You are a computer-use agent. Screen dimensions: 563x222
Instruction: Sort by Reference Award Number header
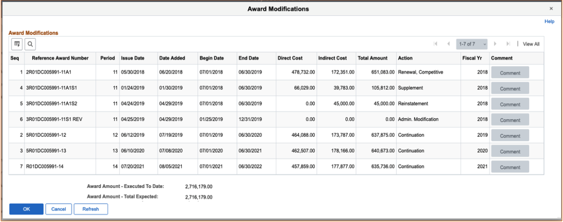(x=60, y=58)
